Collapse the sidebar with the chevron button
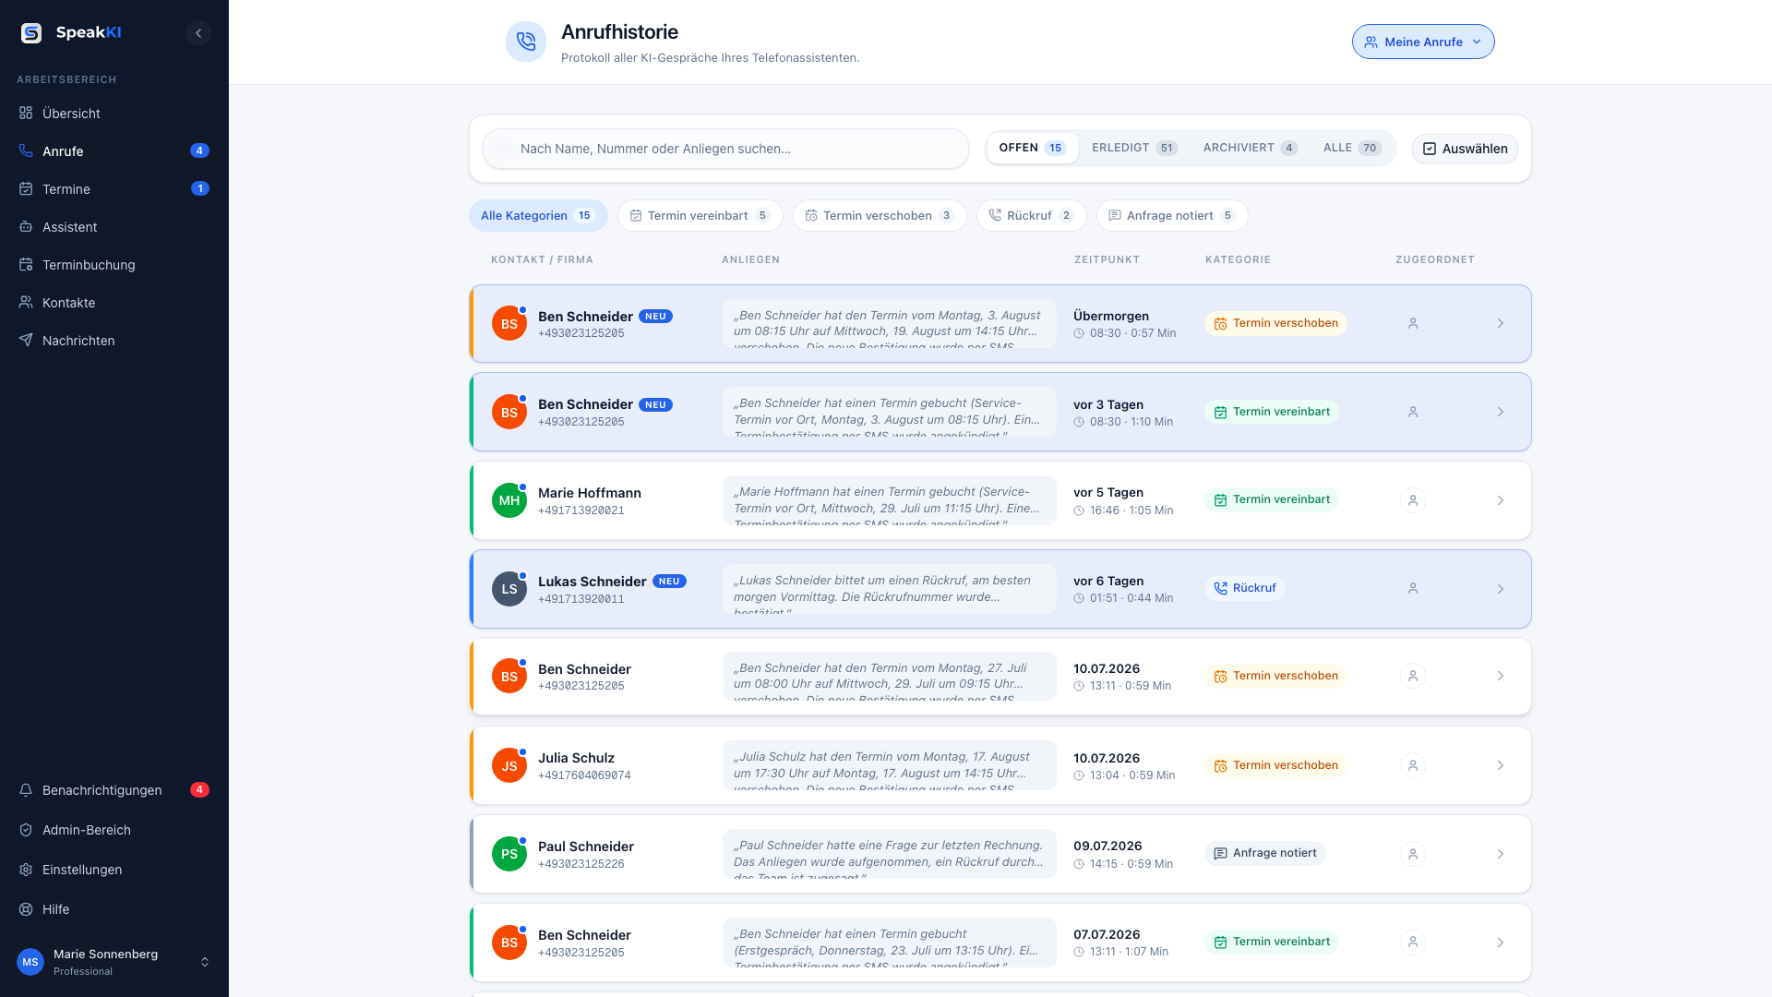Viewport: 1772px width, 997px height. coord(198,33)
